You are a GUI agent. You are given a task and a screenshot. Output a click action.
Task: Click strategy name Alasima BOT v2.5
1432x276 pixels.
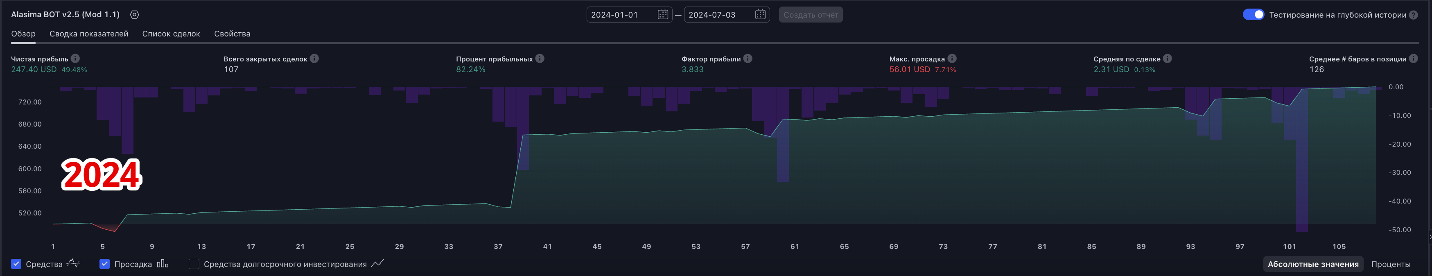[66, 14]
